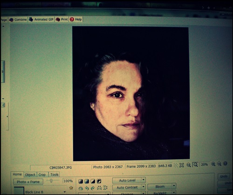Click the 1:1 actual size zoom icon

pyautogui.click(x=188, y=165)
